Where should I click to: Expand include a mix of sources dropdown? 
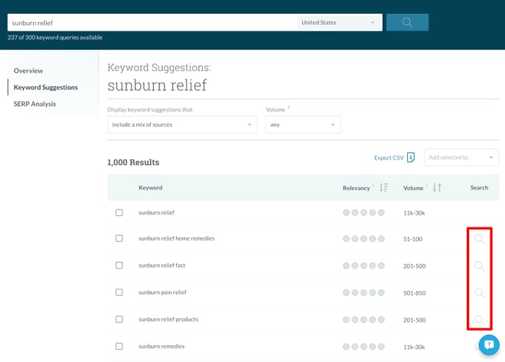[182, 124]
